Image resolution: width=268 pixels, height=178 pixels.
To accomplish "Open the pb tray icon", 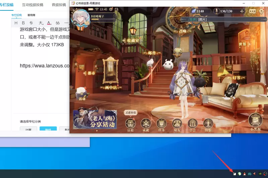I will pos(250,174).
